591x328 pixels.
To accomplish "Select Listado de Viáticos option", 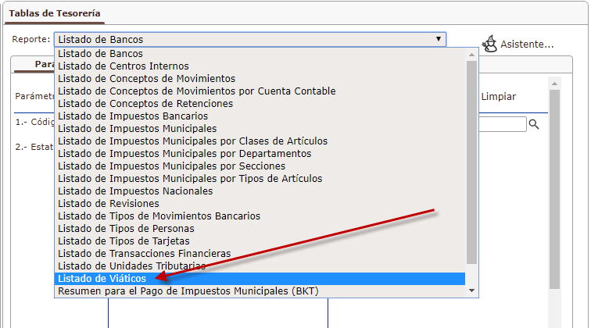I will 260,279.
